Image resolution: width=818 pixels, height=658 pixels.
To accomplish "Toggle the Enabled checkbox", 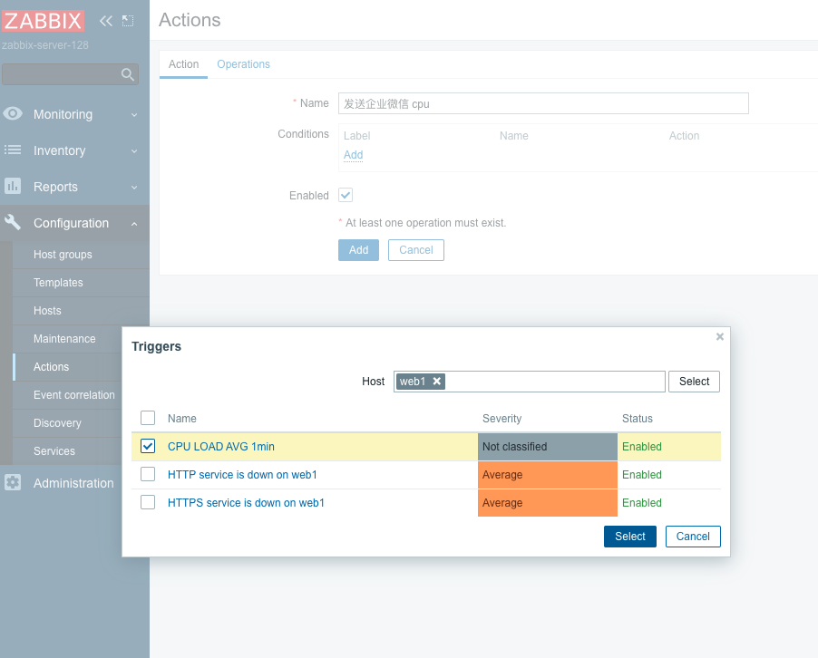I will point(346,195).
